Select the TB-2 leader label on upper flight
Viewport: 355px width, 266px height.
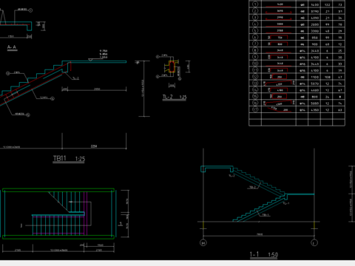click(x=252, y=187)
